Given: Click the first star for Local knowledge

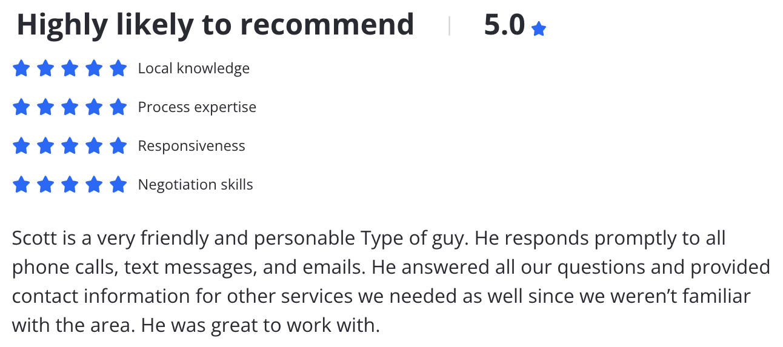Looking at the screenshot, I should click(x=21, y=68).
